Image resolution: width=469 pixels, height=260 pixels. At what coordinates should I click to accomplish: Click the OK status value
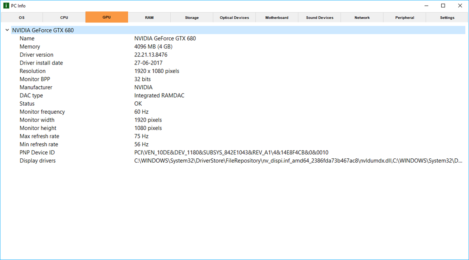138,104
